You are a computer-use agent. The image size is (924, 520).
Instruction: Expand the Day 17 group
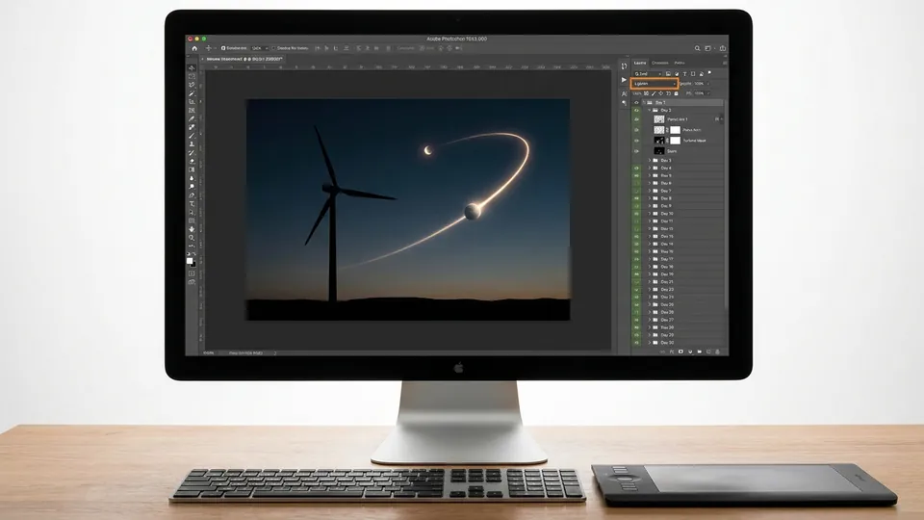coord(650,259)
